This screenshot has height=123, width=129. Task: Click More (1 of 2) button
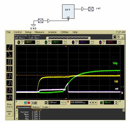click(x=9, y=105)
